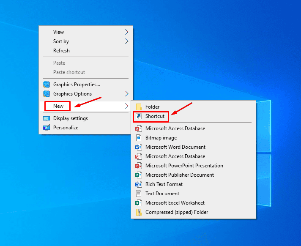Expand the Sort by submenu arrow
The image size is (301, 246).
pyautogui.click(x=126, y=41)
